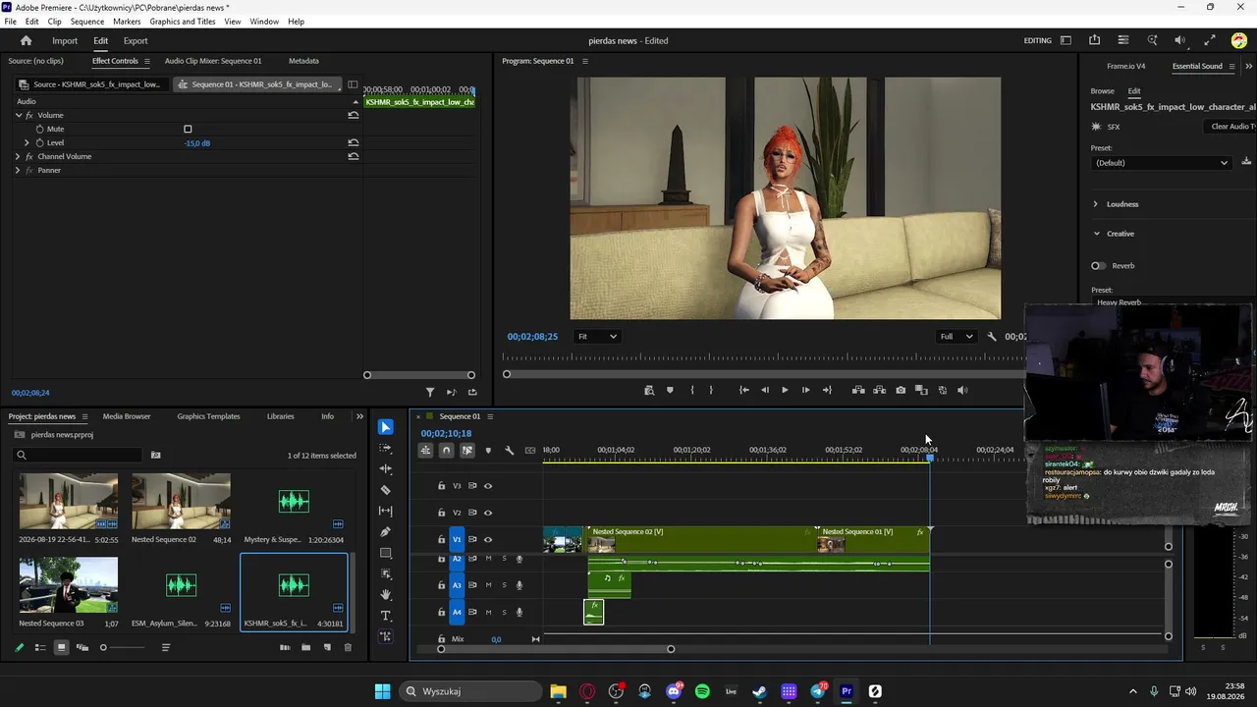Select the Hand tool

point(386,594)
